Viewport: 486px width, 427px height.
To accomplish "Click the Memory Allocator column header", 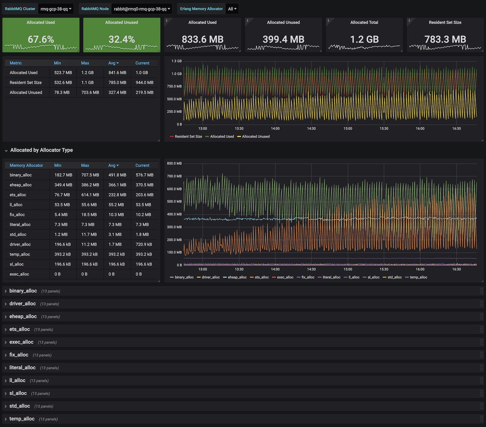I will click(26, 165).
